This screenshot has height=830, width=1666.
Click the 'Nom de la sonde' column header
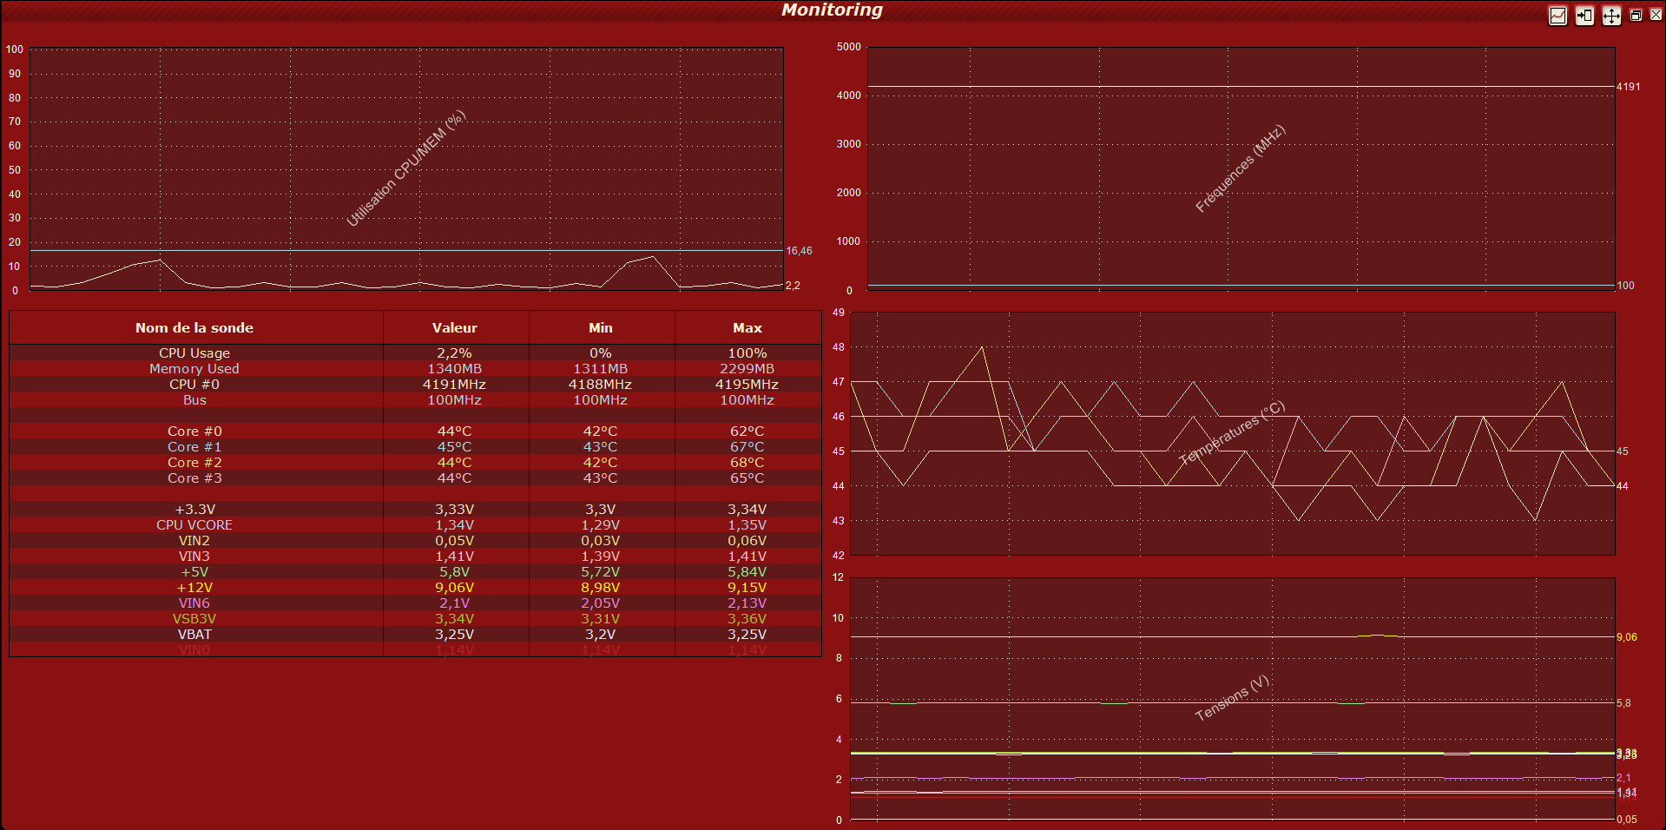click(194, 328)
